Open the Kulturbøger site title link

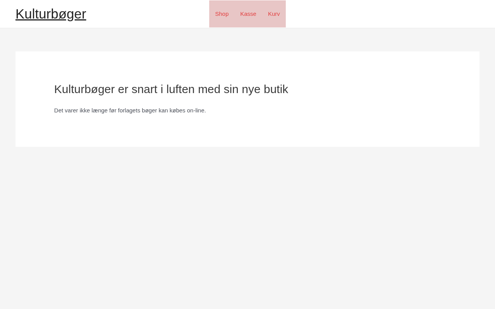tap(51, 14)
